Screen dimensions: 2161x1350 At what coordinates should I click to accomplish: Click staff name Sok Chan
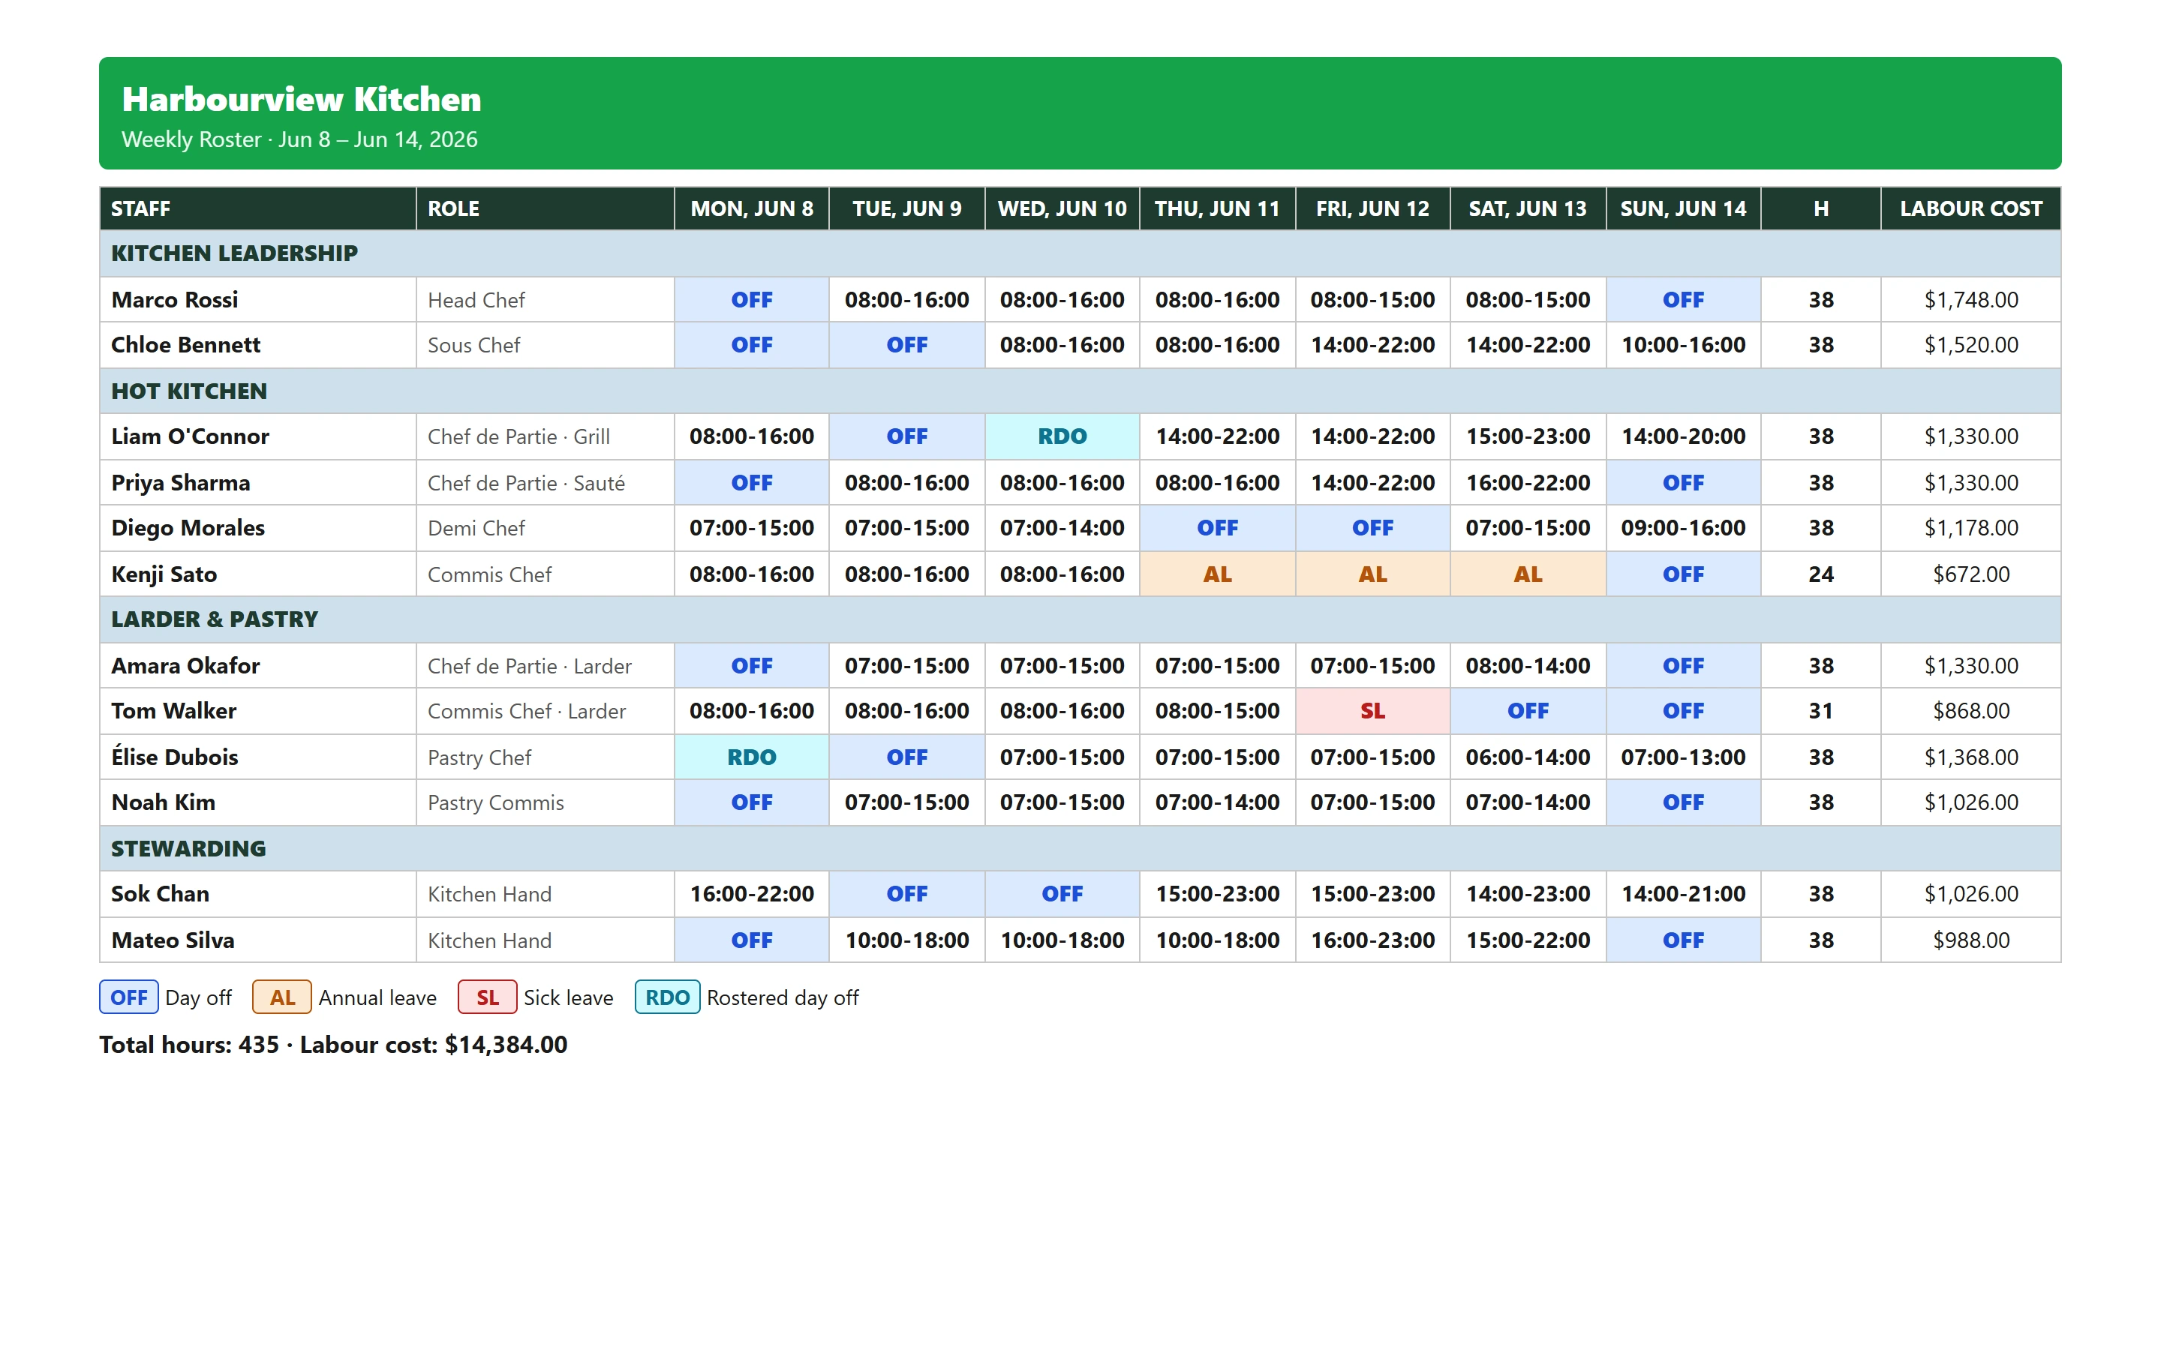(x=160, y=894)
